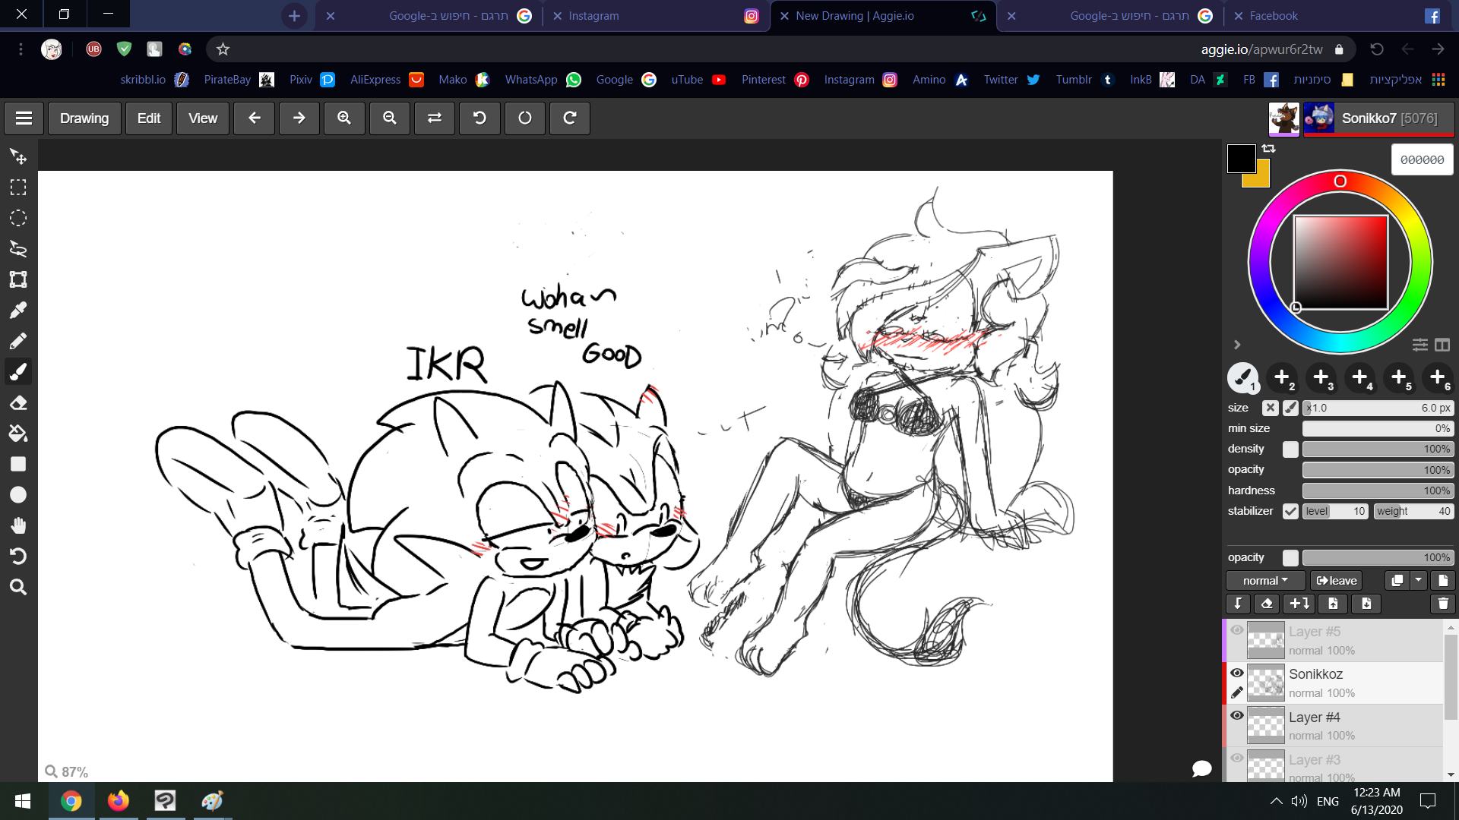Viewport: 1459px width, 820px height.
Task: Click the brush opacity slider
Action: pos(1377,470)
